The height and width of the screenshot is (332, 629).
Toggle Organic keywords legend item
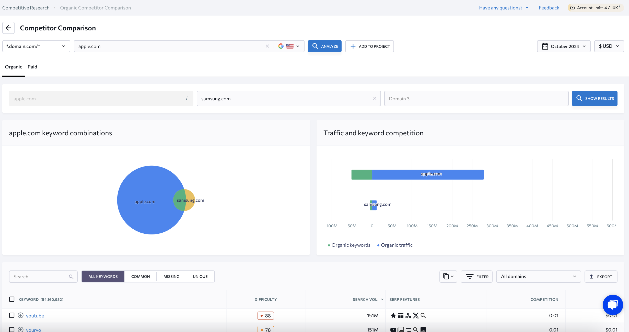pyautogui.click(x=349, y=245)
